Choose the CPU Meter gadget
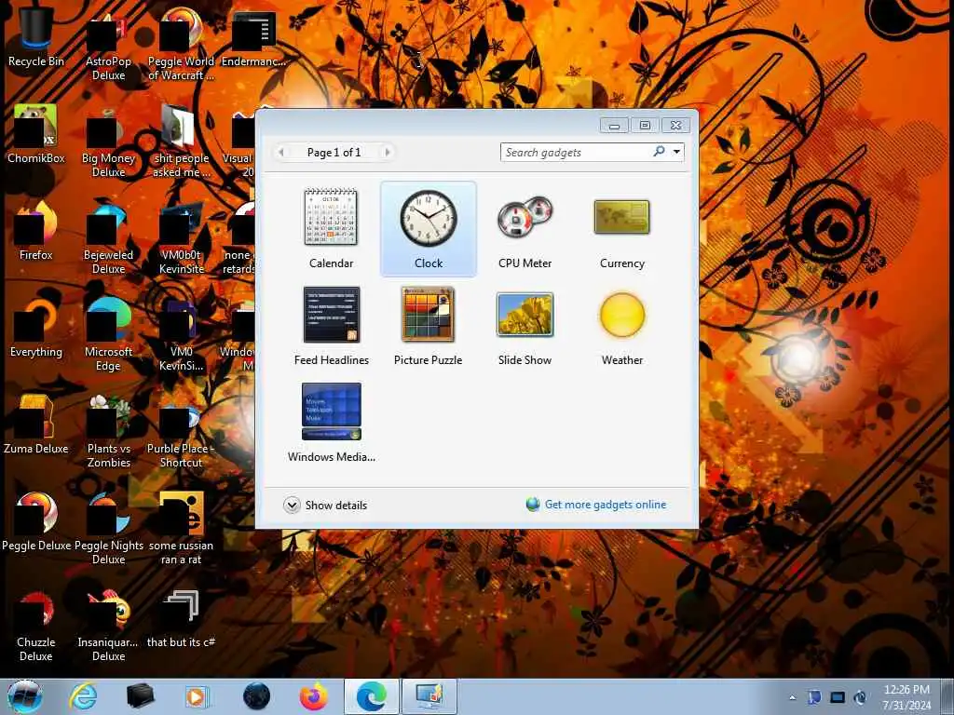The image size is (954, 715). (525, 229)
